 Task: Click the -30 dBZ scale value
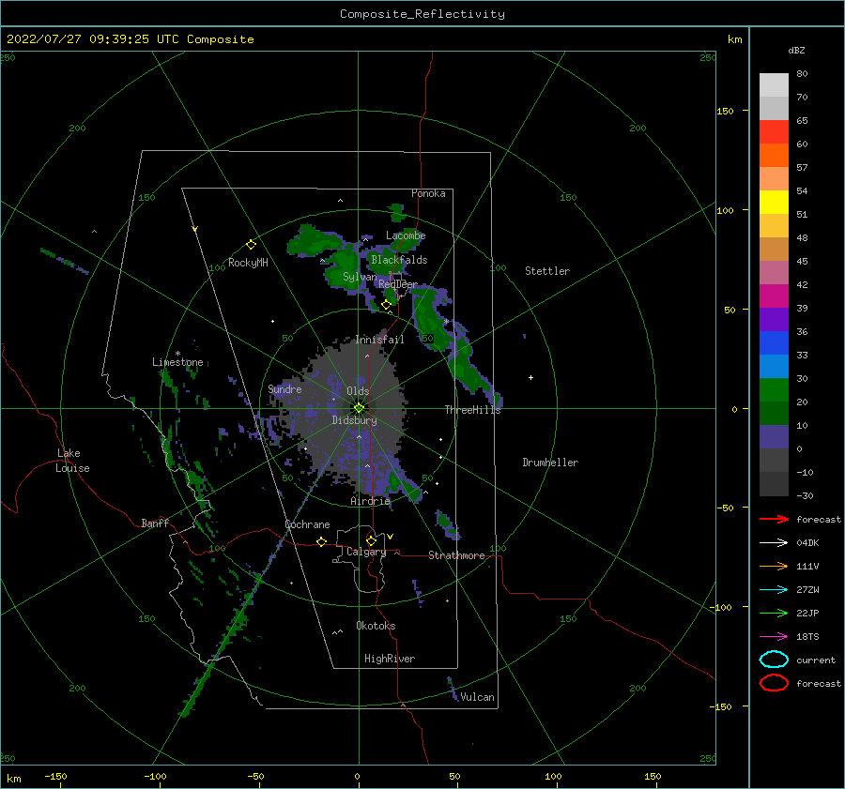(x=805, y=495)
